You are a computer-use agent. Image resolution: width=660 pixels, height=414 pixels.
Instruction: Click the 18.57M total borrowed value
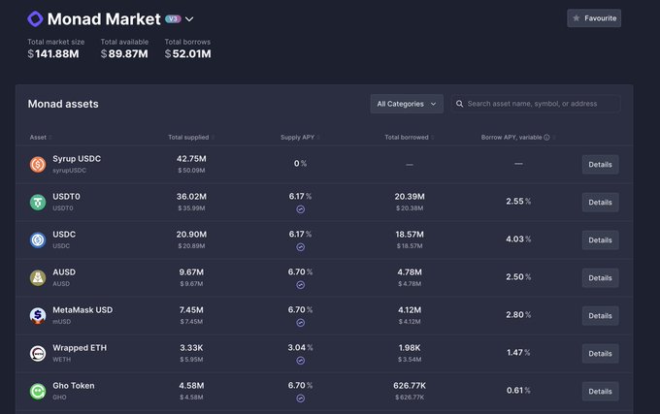[x=410, y=235]
